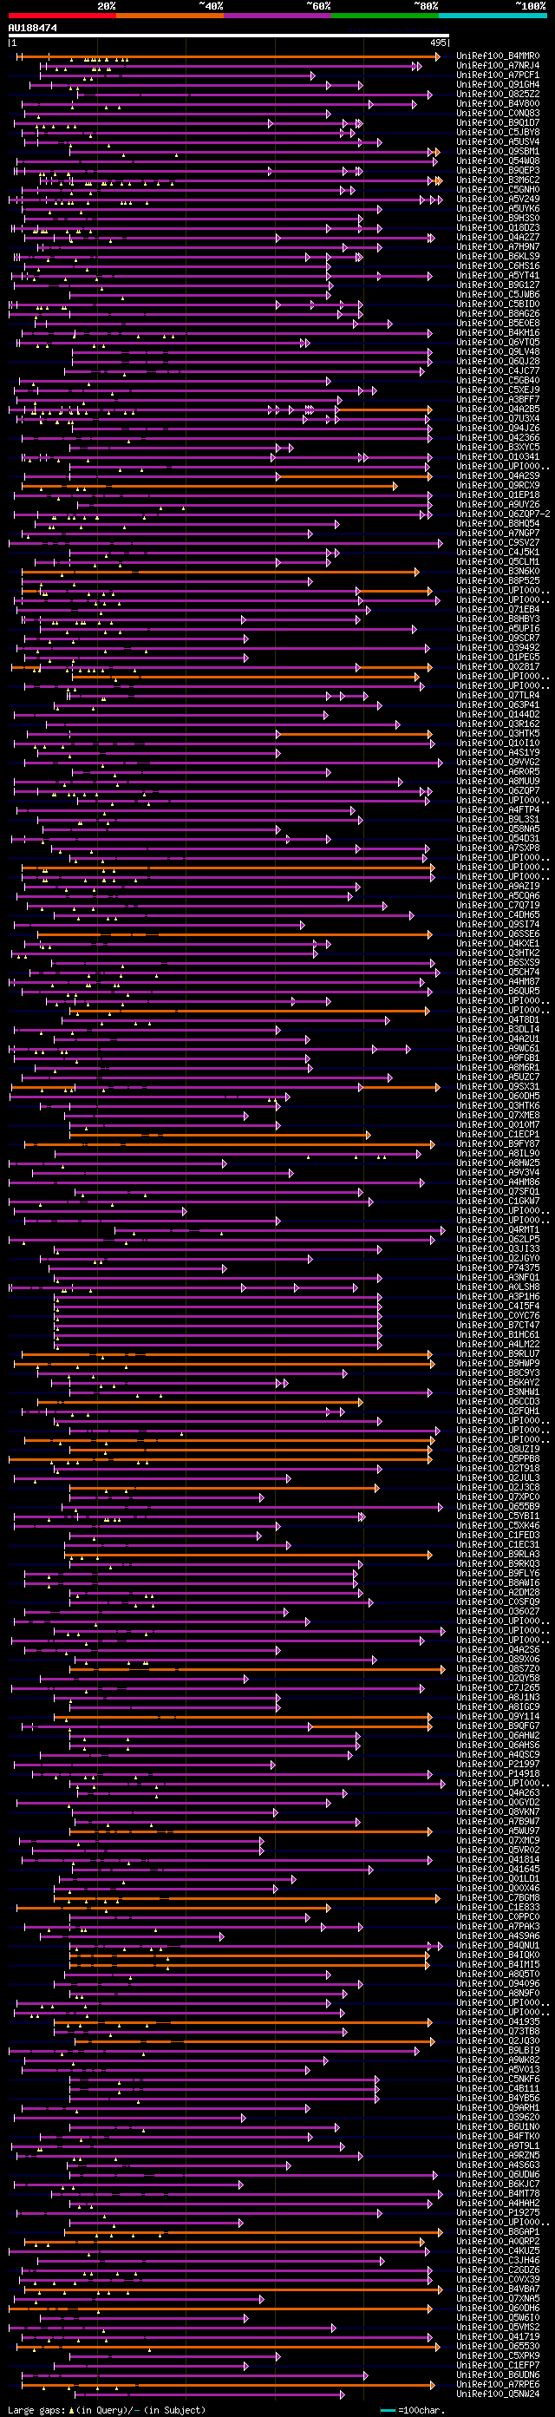Open the UniRef100_B4MMR0 hit
Screen dimensions: 555x2417
(x=498, y=56)
